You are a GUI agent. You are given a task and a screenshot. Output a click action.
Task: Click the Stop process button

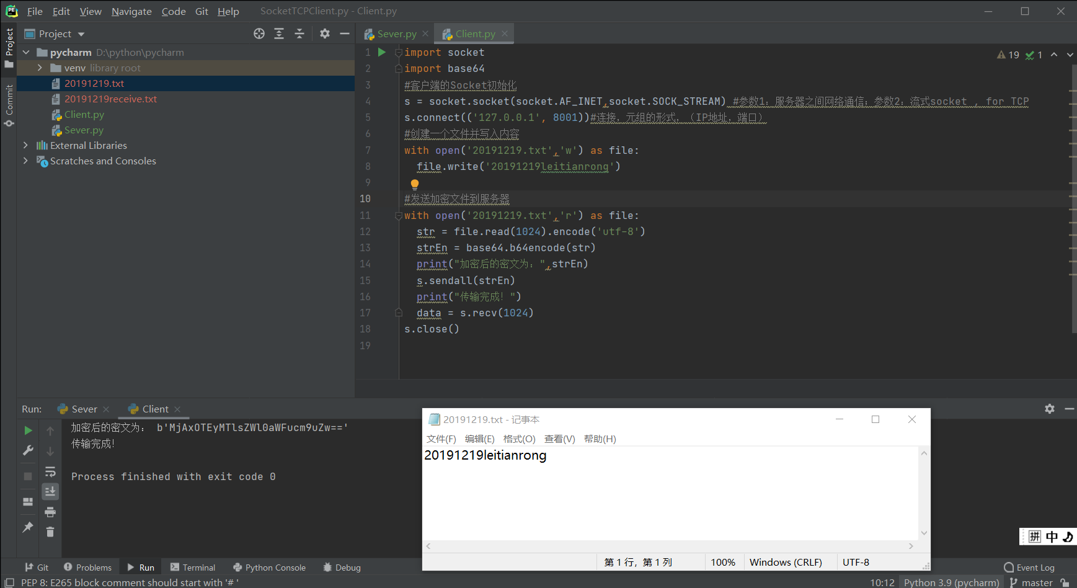pyautogui.click(x=28, y=476)
